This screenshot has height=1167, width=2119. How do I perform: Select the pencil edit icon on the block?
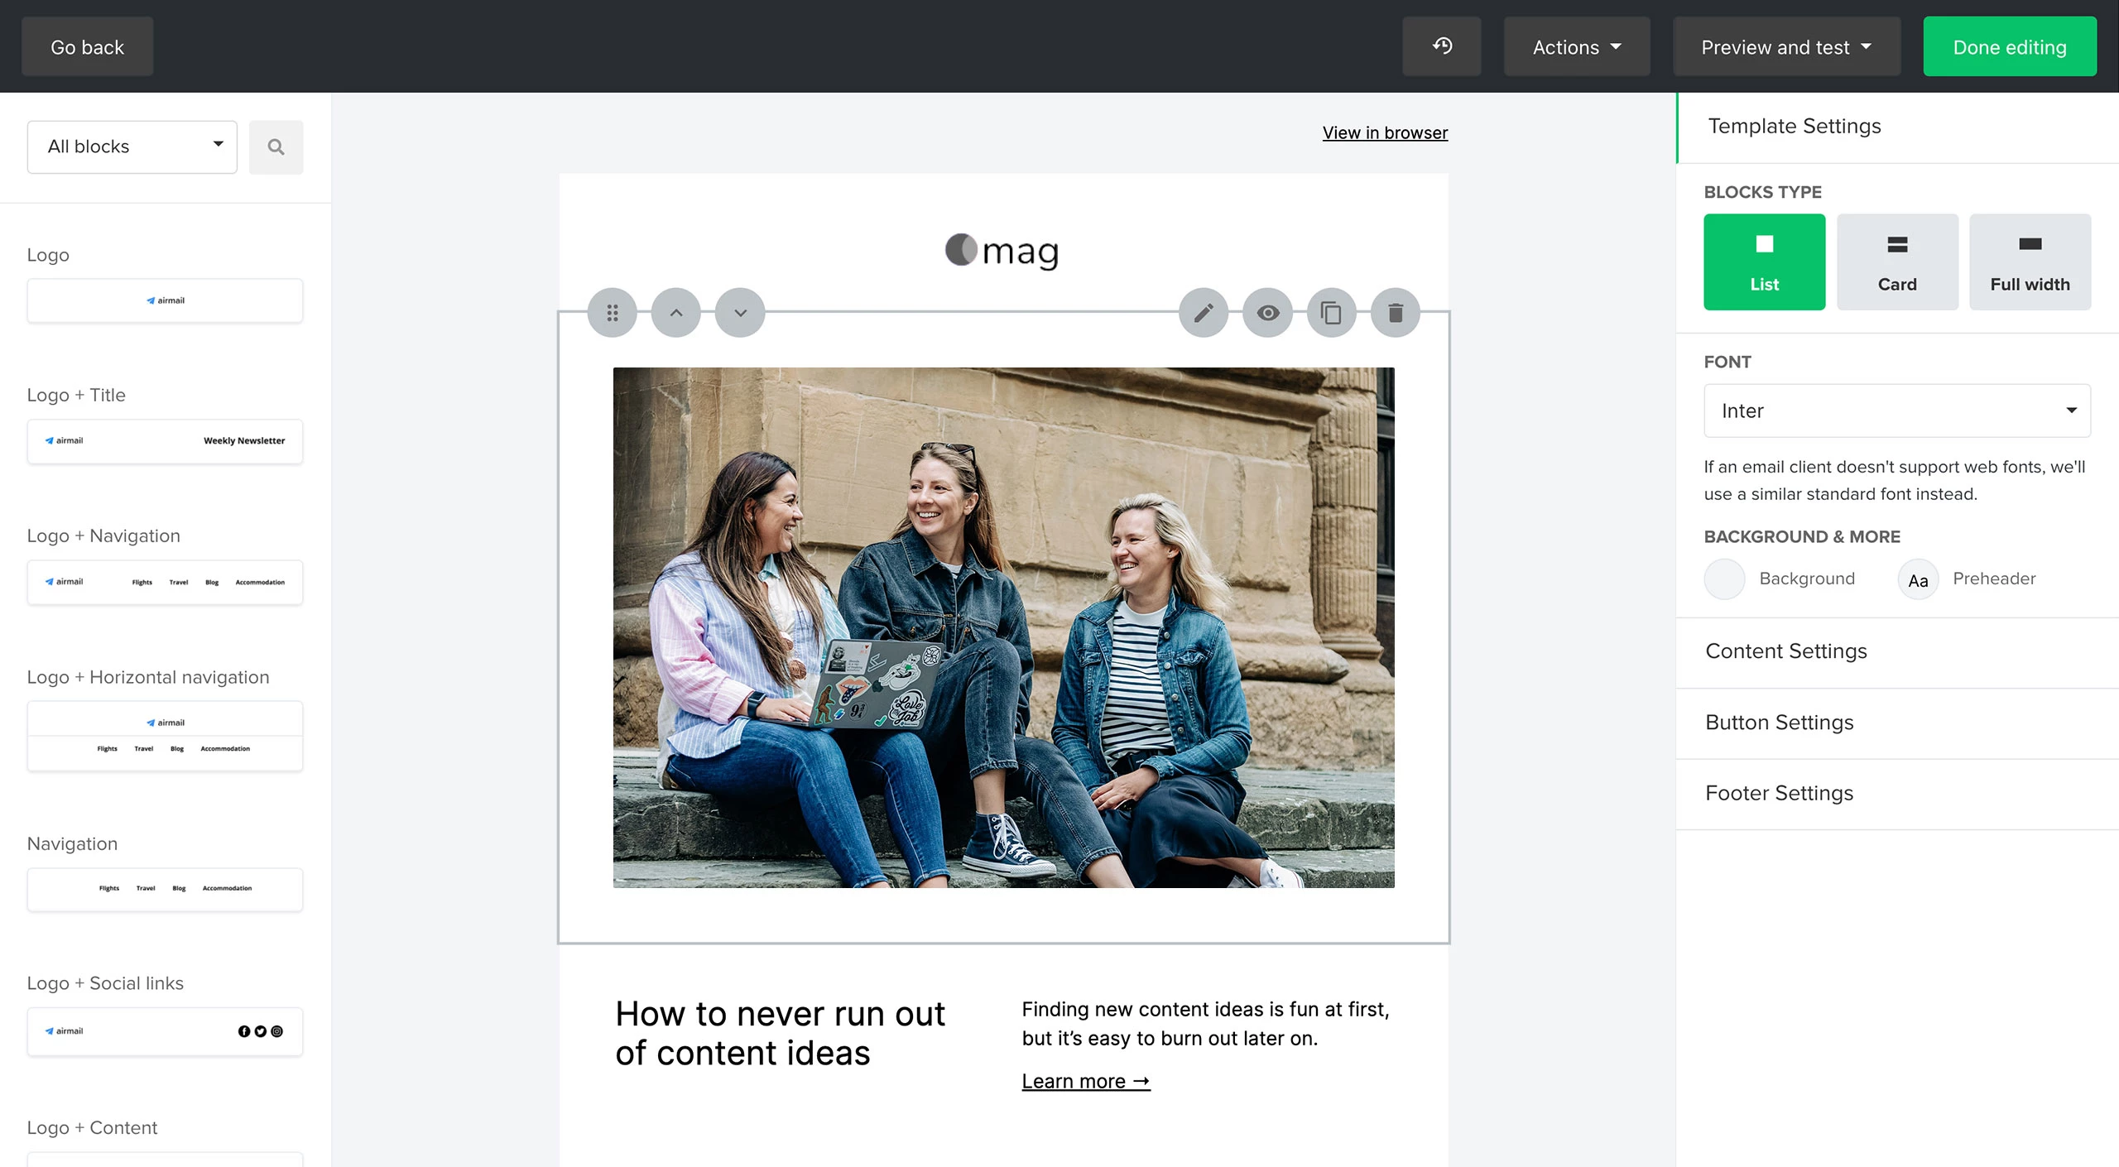coord(1204,312)
